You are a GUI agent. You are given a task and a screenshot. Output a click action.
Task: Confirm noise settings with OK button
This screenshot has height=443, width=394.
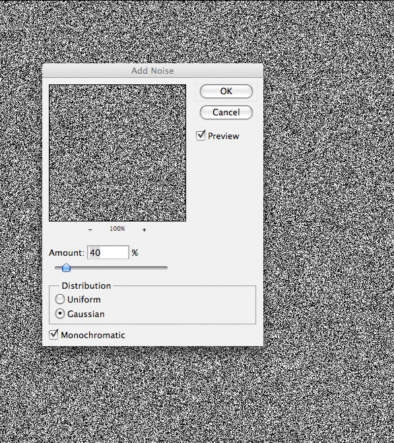click(x=226, y=91)
